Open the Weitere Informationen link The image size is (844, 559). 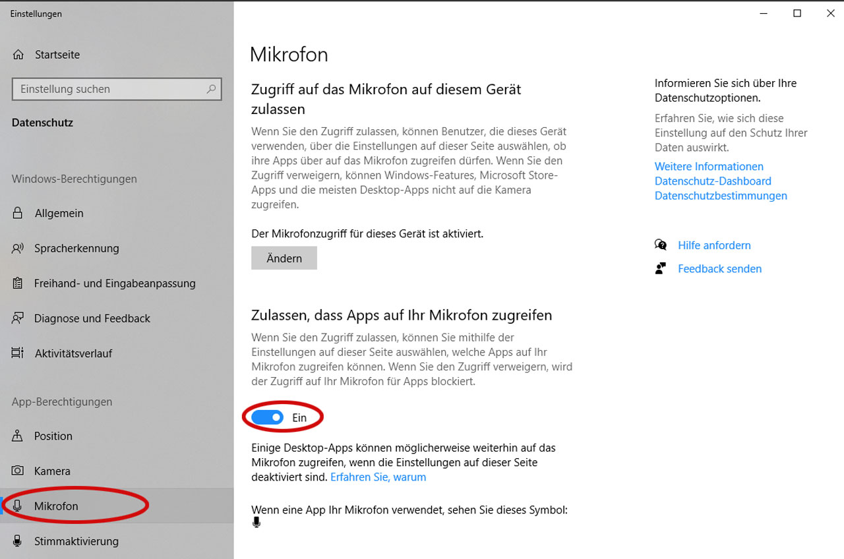tap(709, 167)
